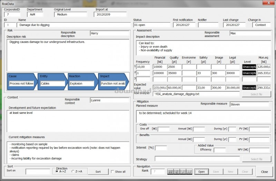Click the Entity field 'Cables'

click(53, 83)
